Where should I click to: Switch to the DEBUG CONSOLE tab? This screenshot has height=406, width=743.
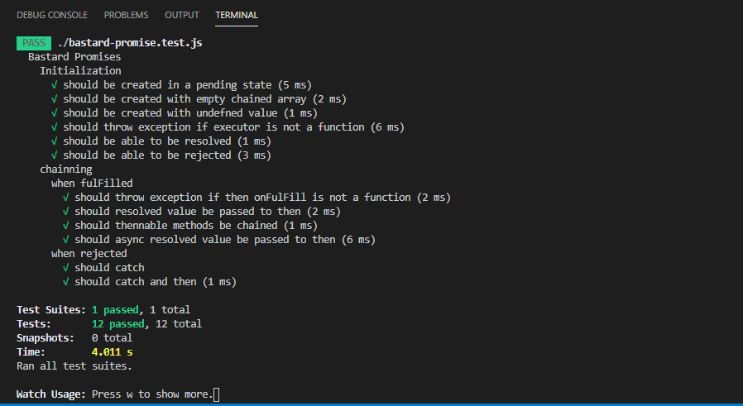click(51, 15)
